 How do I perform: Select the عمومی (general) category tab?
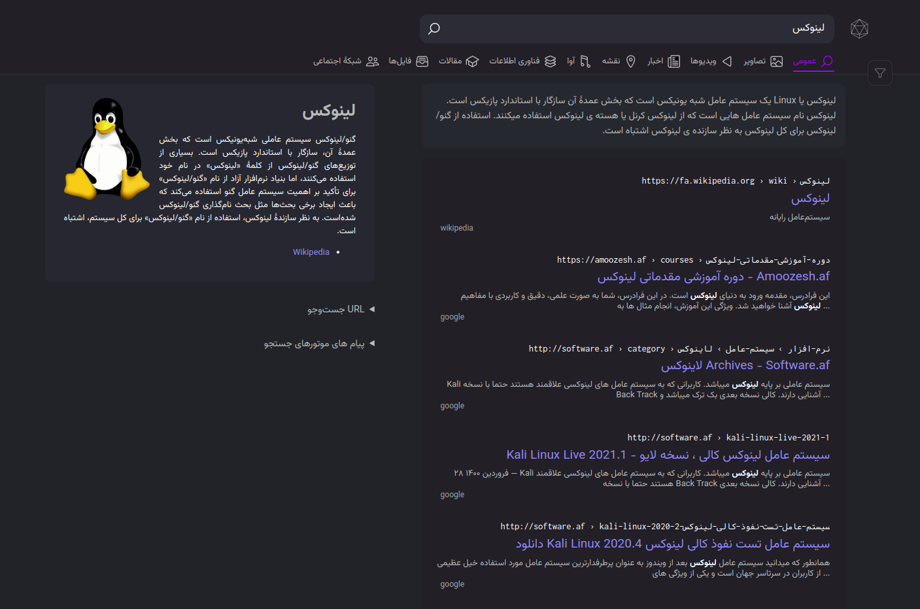tap(813, 61)
